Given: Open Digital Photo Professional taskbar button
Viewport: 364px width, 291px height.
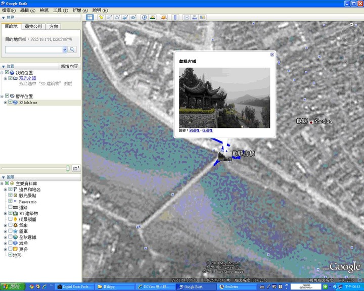Looking at the screenshot, I should (75, 287).
